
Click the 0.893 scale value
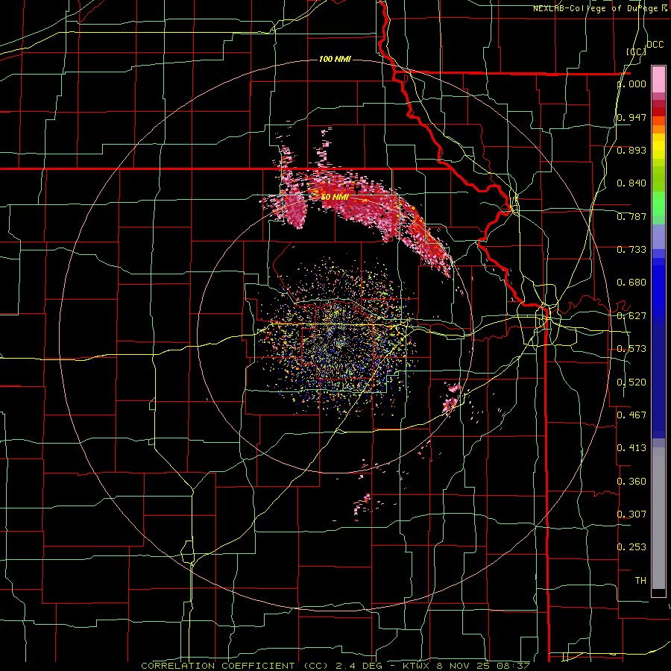tap(631, 150)
